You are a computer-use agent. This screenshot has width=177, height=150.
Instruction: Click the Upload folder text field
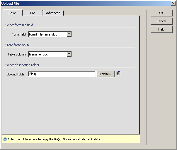coord(62,74)
